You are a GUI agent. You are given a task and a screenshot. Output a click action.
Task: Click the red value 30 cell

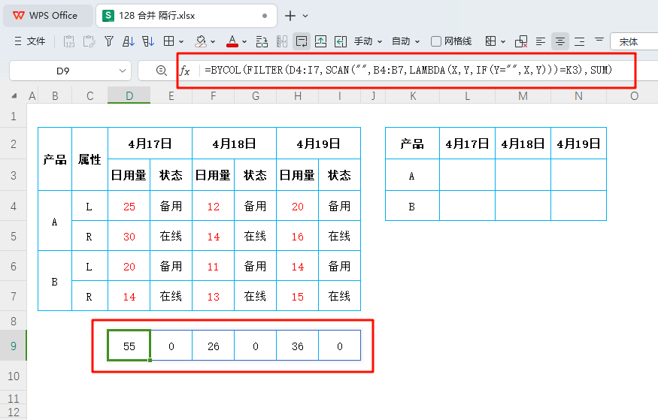coord(129,237)
